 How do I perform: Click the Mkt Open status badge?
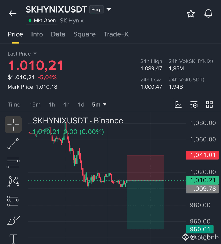tap(42, 21)
